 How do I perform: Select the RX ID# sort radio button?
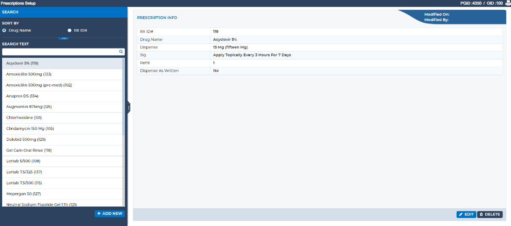(70, 30)
